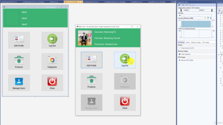Screen dimensions: 223x125
Task: Open Diagnostic Tools settings gear
Action: click(x=179, y=5)
